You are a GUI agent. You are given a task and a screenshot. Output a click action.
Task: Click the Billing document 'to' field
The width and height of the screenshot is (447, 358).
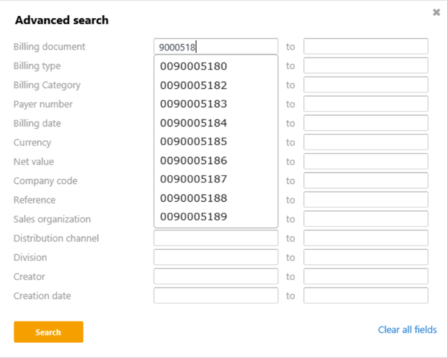pos(365,47)
